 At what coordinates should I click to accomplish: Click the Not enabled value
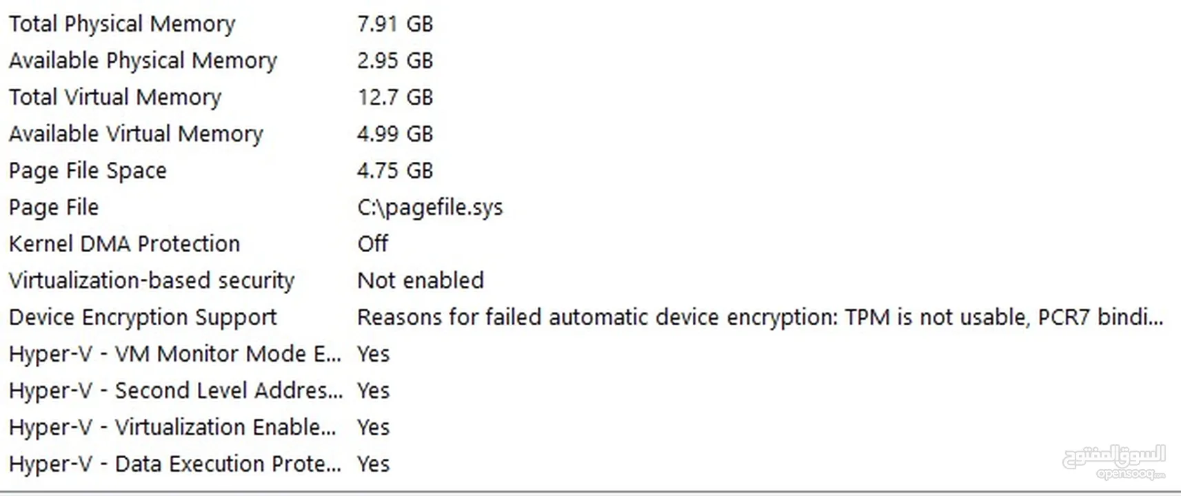click(421, 280)
